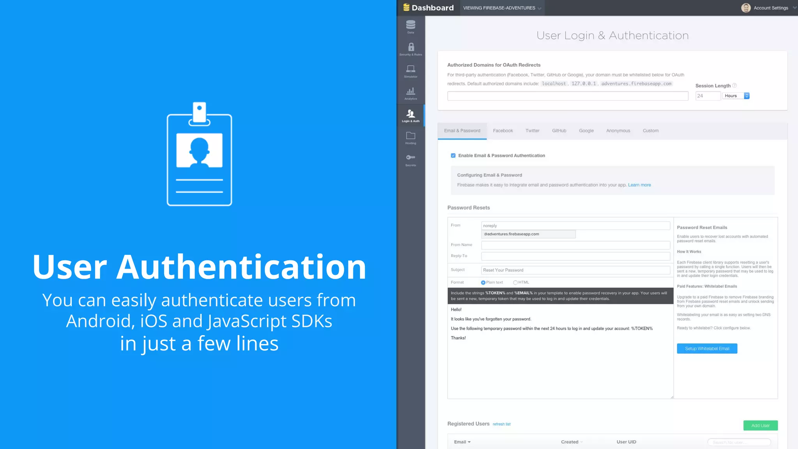Screen dimensions: 798x449
Task: Switch to the Twitter tab
Action: [x=532, y=131]
